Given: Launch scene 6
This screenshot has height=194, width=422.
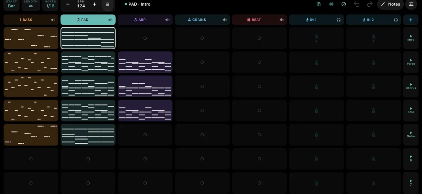Looking at the screenshot, I should pos(411,159).
